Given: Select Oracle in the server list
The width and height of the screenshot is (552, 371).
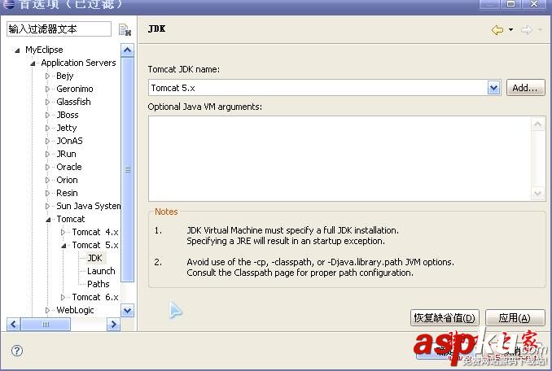Looking at the screenshot, I should (69, 167).
